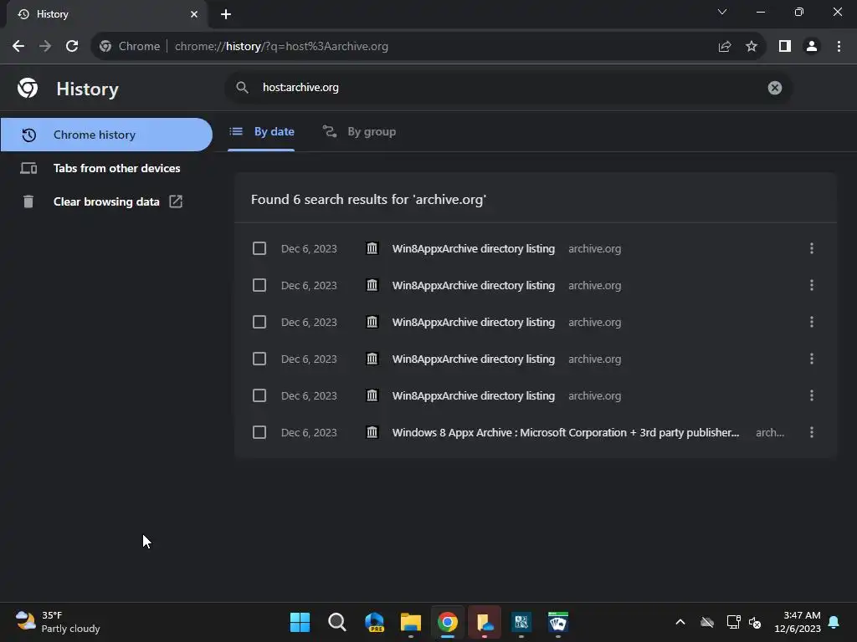Open fourth Win8AppxArchive directory listing link
Viewport: 857px width, 642px height.
pyautogui.click(x=474, y=359)
